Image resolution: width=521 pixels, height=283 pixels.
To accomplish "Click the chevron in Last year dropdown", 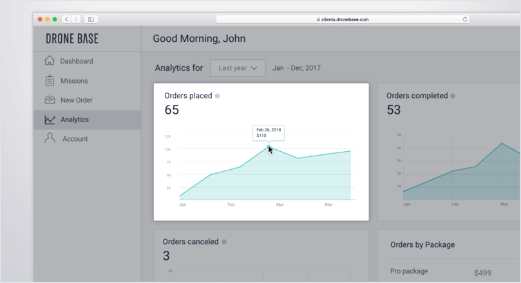I will click(254, 68).
